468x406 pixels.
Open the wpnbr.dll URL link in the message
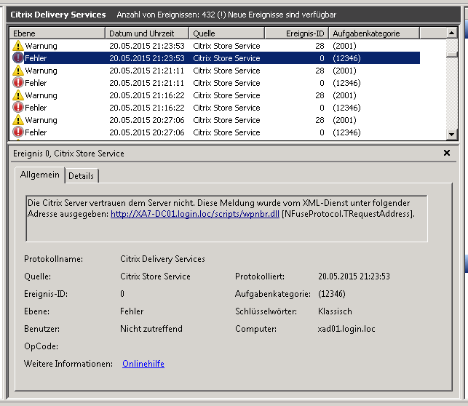coord(195,214)
